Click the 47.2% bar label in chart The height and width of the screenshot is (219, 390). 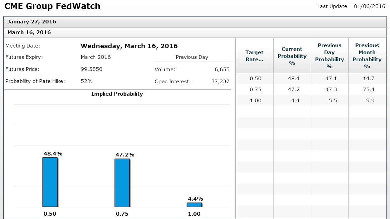(x=125, y=155)
